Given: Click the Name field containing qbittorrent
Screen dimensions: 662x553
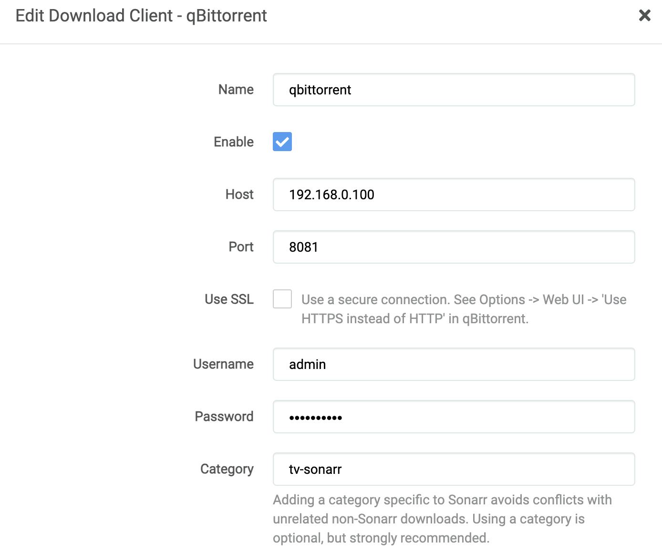Looking at the screenshot, I should point(454,90).
